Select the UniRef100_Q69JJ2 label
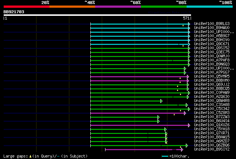 212,85
